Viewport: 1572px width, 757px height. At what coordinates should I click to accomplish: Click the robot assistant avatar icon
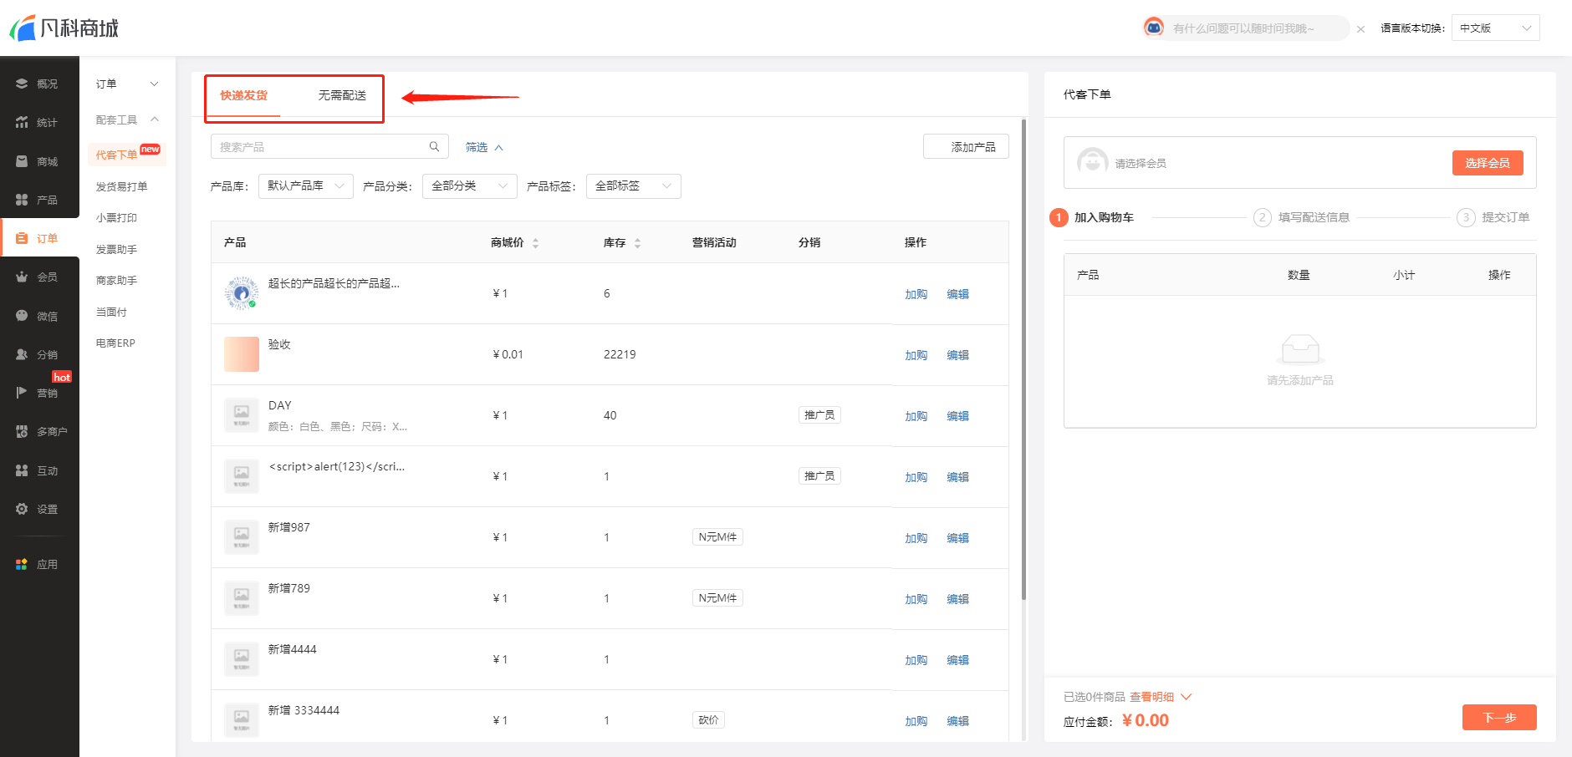pyautogui.click(x=1154, y=28)
